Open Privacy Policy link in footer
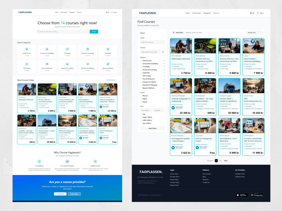This screenshot has height=211, width=282. pyautogui.click(x=174, y=179)
